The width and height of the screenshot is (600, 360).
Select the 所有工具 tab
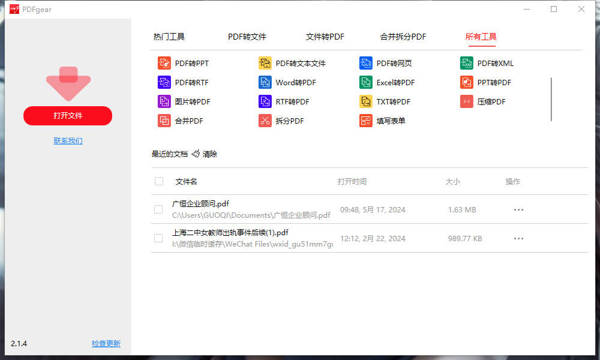(x=481, y=37)
